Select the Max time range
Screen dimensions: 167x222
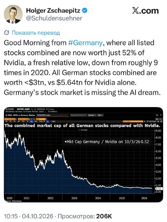coord(36,122)
